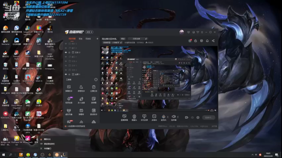This screenshot has height=158, width=282.
Task: Open Sogou browser taskbar icon
Action: tap(35, 155)
